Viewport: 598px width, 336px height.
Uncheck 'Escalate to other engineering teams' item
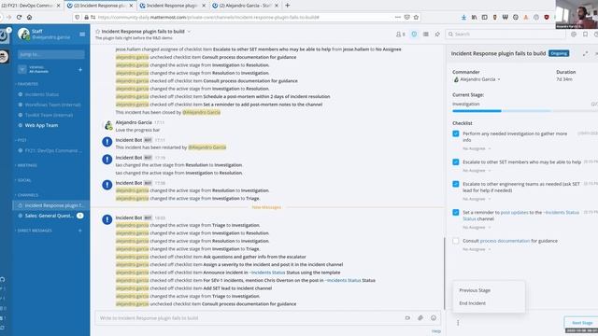456,184
